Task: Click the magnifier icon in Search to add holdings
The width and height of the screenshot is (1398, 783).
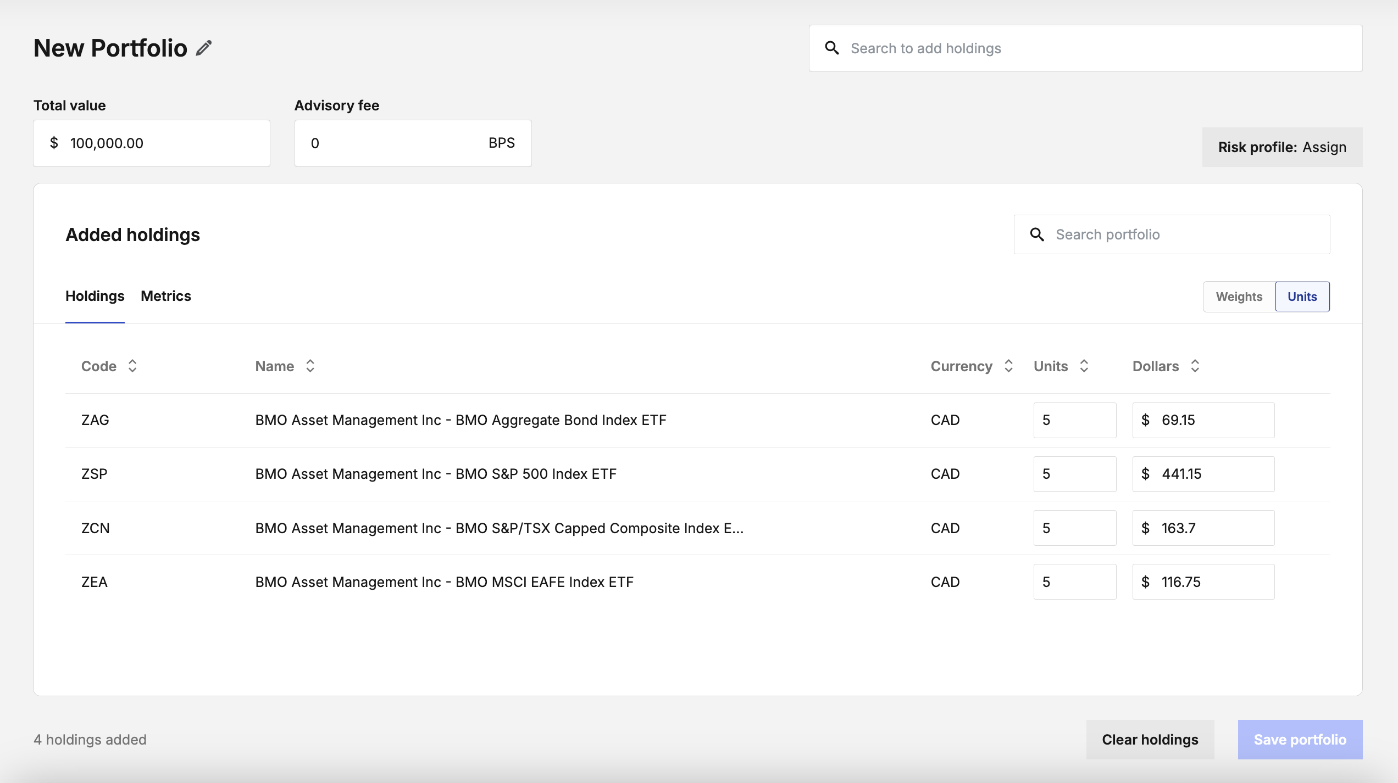Action: point(832,48)
